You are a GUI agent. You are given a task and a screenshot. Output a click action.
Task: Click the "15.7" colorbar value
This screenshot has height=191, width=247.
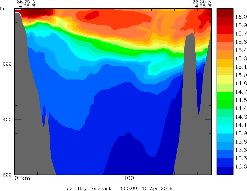tap(241, 34)
